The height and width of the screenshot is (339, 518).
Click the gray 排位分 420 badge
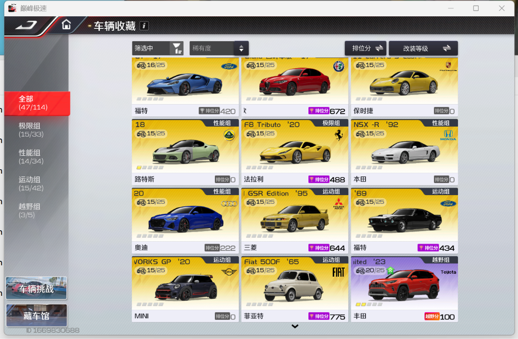click(209, 111)
